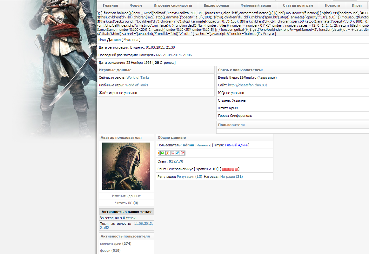Click the blue pencil edit icon
Image resolution: width=369 pixels, height=254 pixels.
[178, 153]
